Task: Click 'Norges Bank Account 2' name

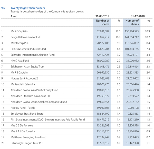Action: (x=24, y=78)
